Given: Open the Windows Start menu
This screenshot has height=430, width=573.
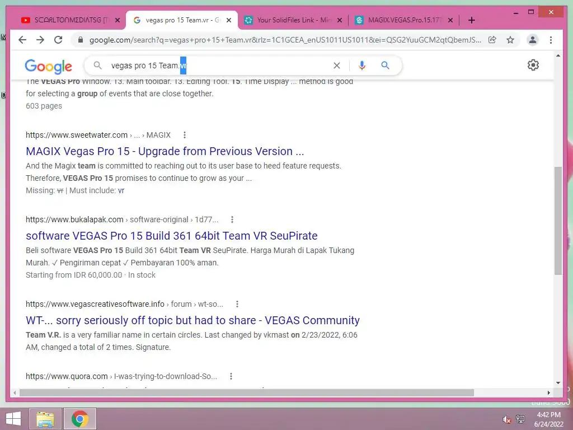Looking at the screenshot, I should point(13,419).
